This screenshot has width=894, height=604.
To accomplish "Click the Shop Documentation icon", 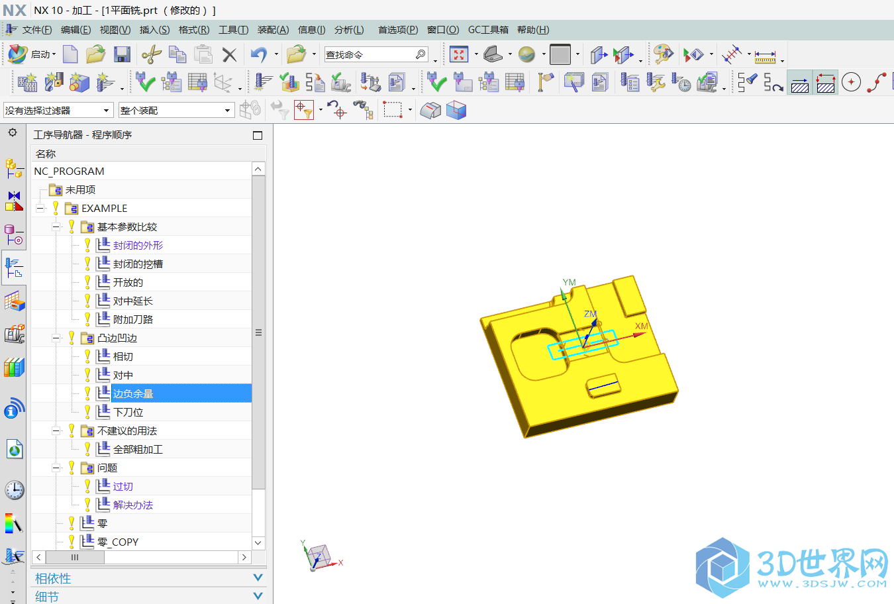I will [x=397, y=82].
